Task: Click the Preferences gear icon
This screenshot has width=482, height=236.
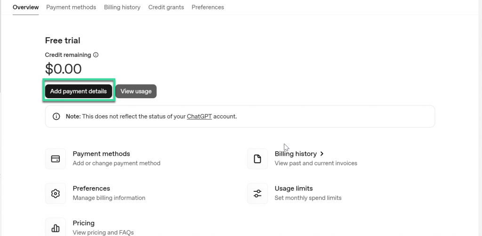Action: 56,193
